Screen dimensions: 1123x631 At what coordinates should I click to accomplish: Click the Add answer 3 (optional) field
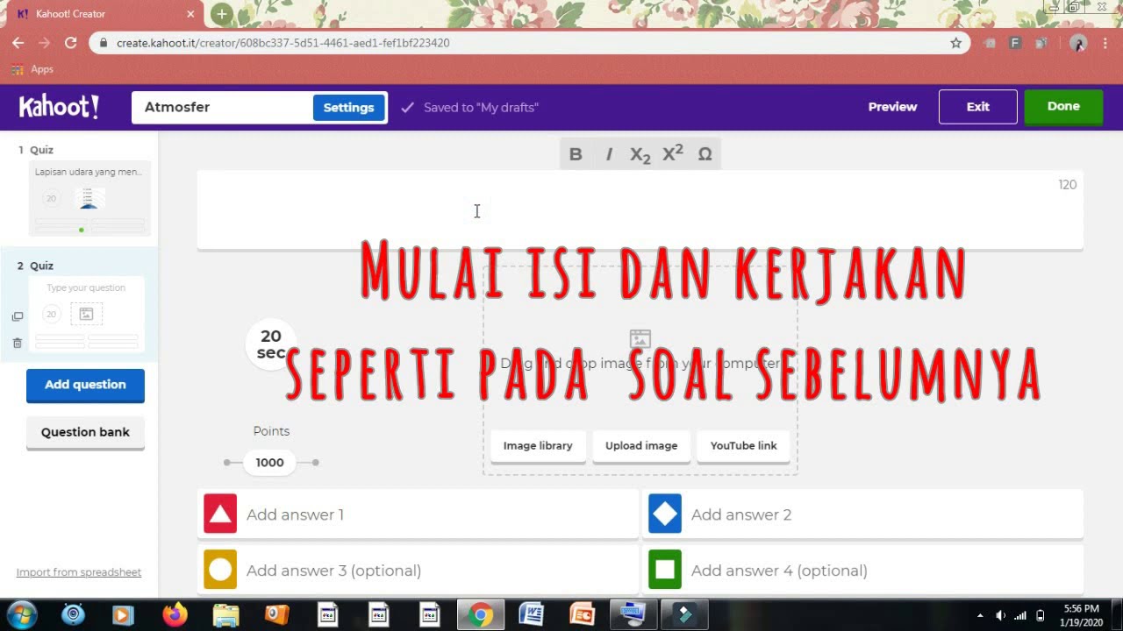point(418,571)
